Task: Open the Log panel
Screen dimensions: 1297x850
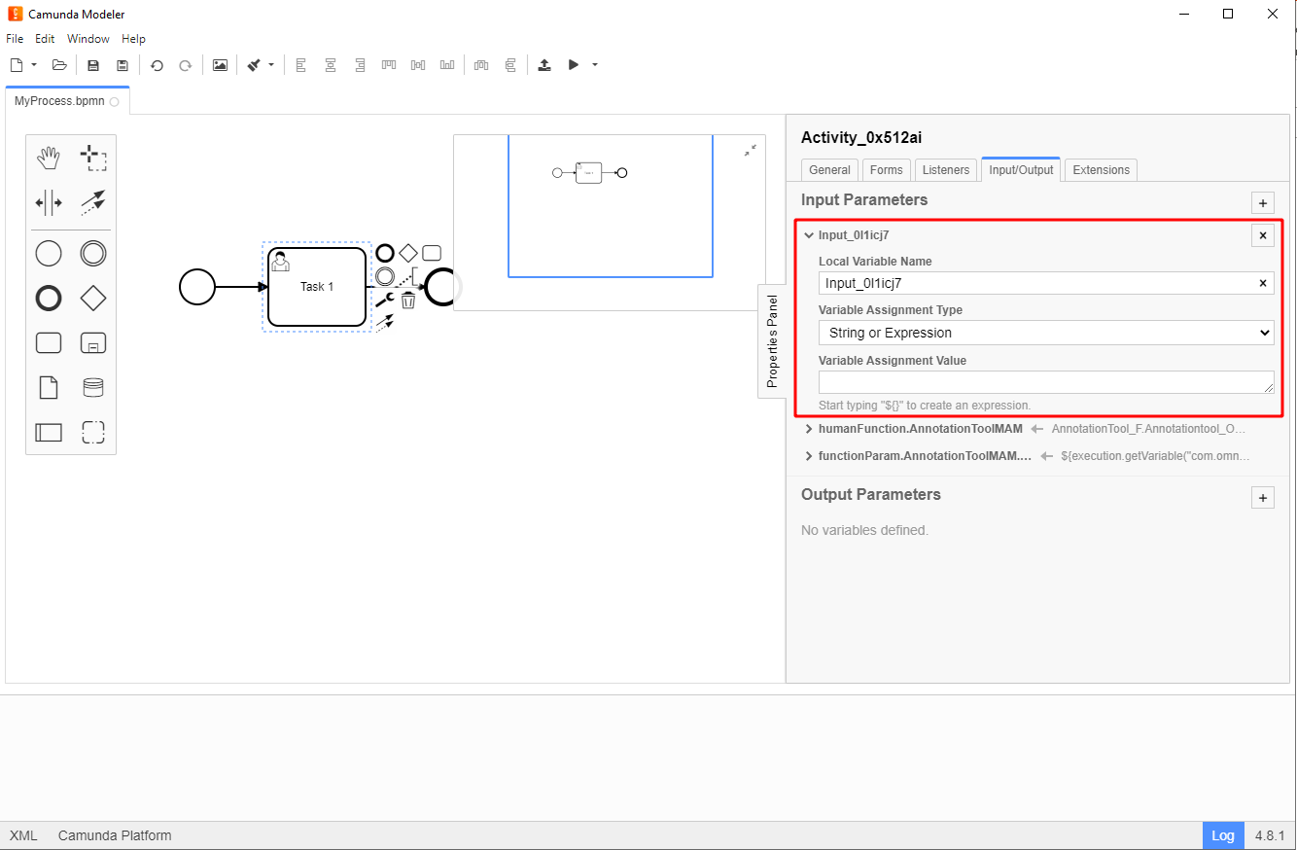Action: click(x=1223, y=835)
